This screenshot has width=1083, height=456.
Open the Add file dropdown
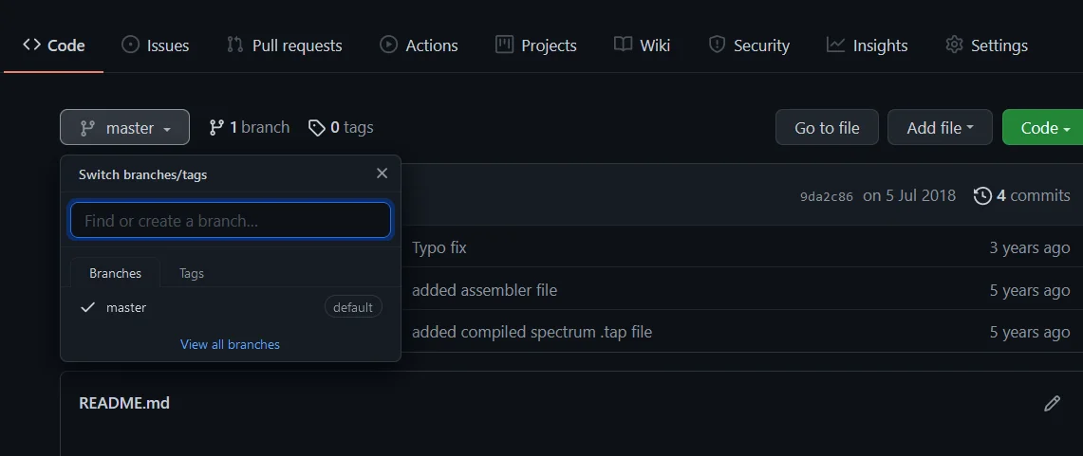tap(940, 128)
